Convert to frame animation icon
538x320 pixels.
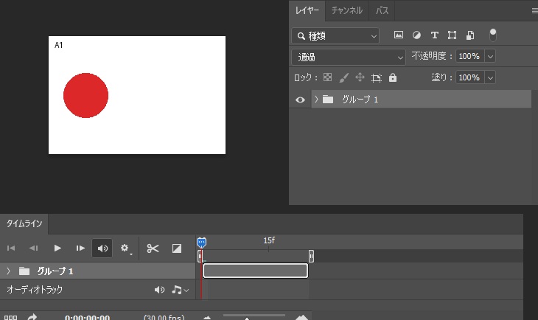pyautogui.click(x=10, y=318)
